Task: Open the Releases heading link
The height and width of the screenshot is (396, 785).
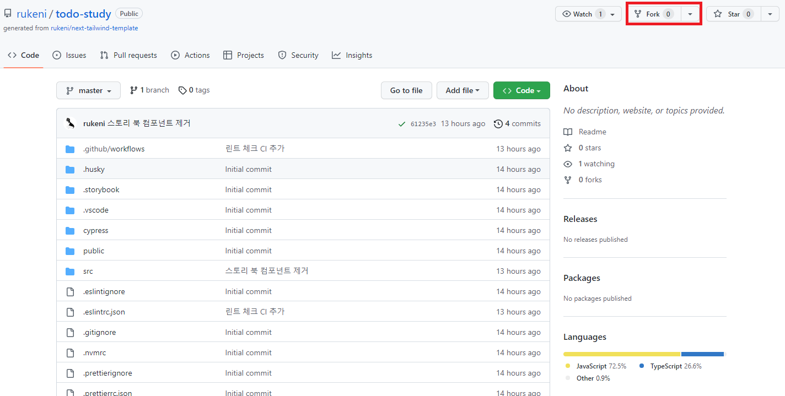Action: click(x=580, y=219)
